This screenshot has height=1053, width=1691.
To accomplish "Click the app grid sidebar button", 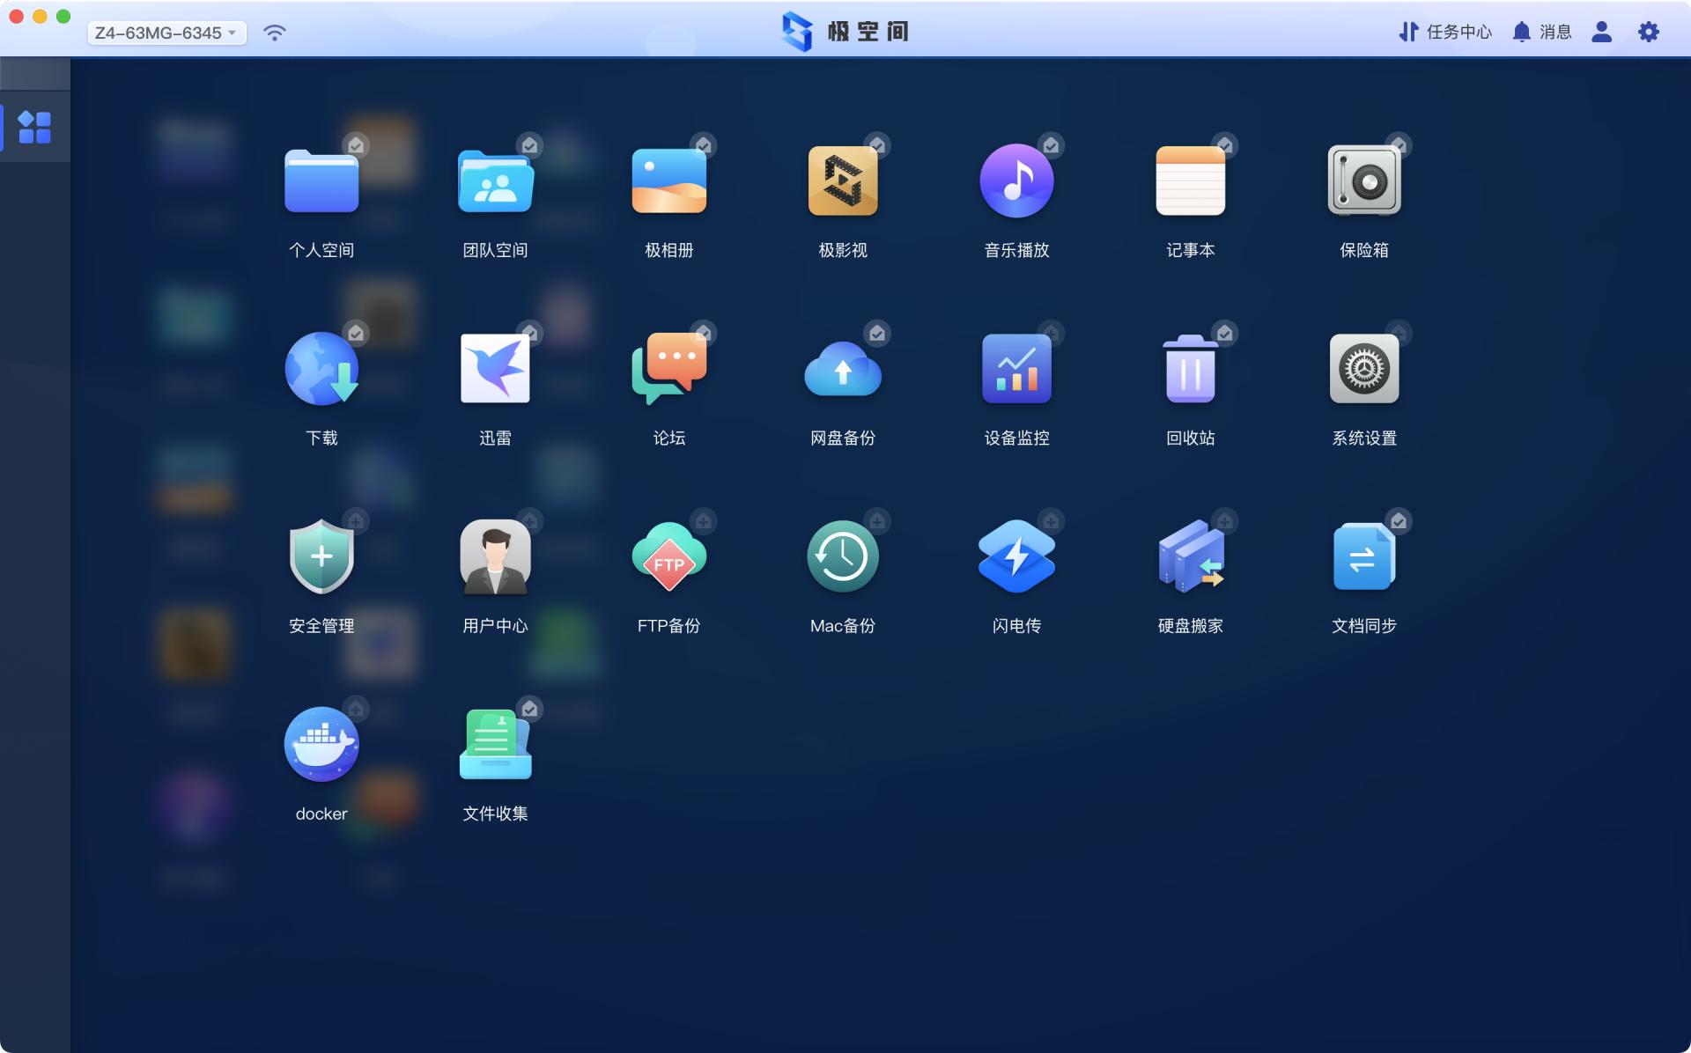I will [35, 127].
